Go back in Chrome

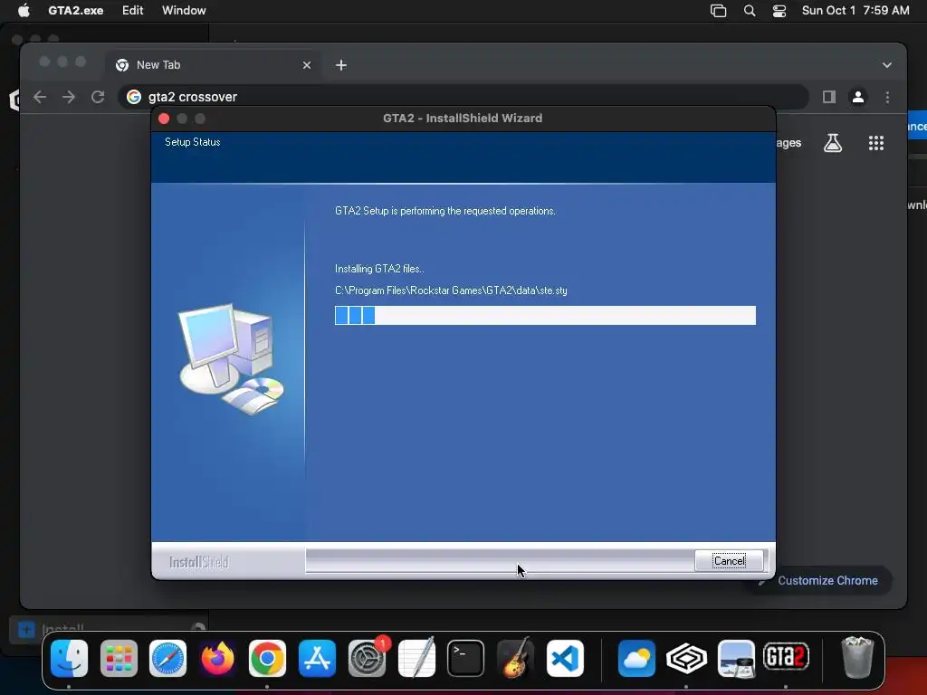[x=40, y=97]
